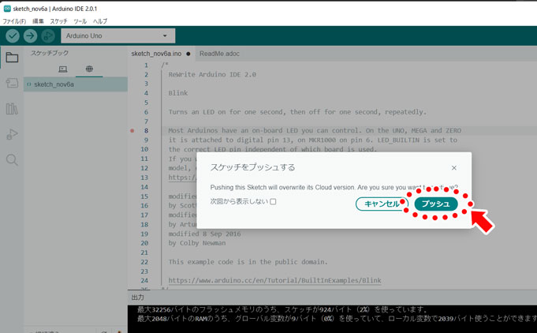This screenshot has width=537, height=333.
Task: Open the Library Manager books icon
Action: 12,109
